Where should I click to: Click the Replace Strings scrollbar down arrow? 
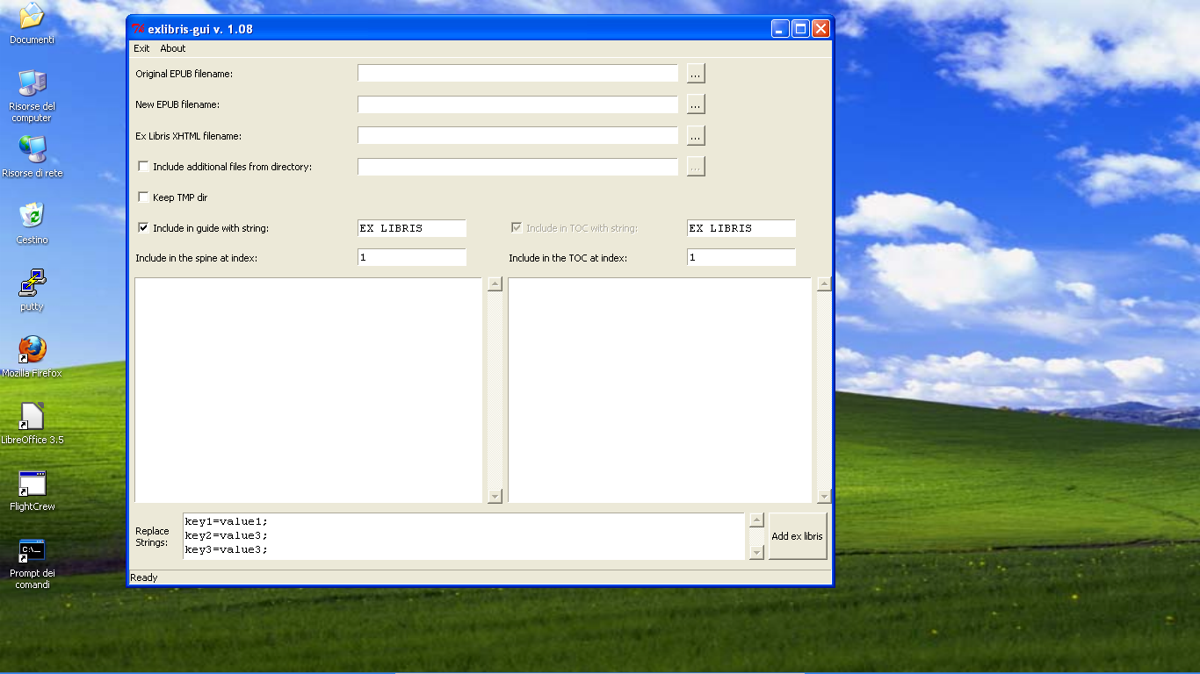[757, 552]
